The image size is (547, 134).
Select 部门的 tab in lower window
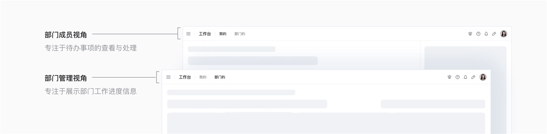[220, 77]
